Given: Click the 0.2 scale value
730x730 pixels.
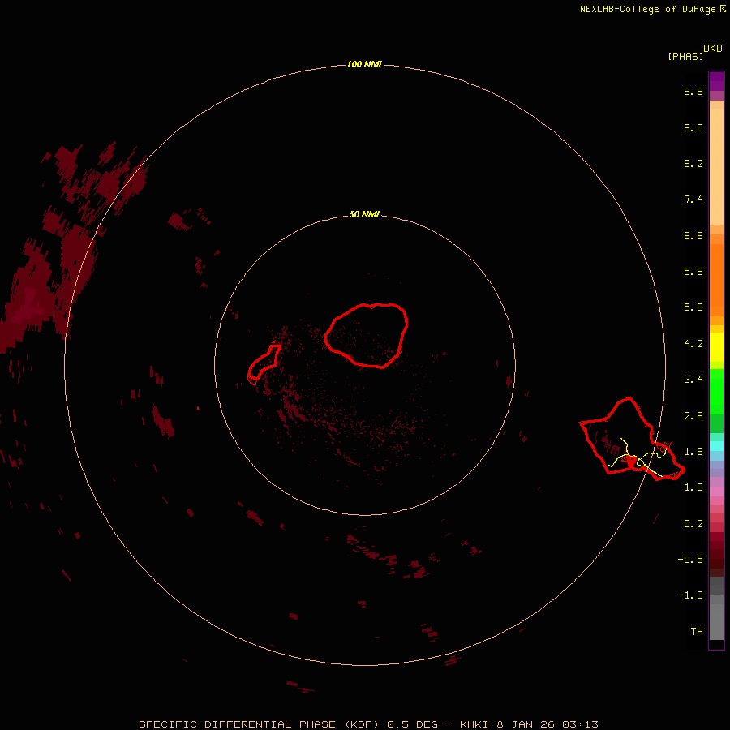Looking at the screenshot, I should tap(693, 524).
